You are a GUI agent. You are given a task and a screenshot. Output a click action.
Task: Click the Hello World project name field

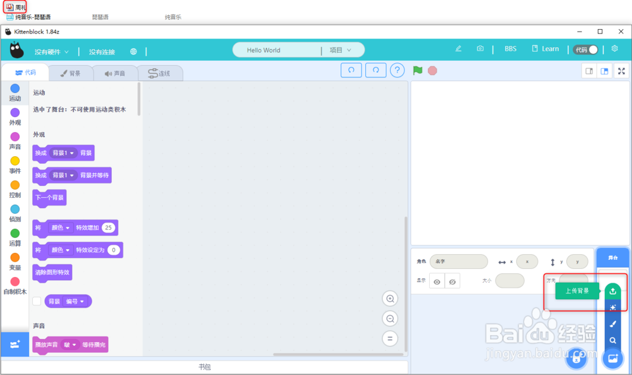pyautogui.click(x=277, y=50)
